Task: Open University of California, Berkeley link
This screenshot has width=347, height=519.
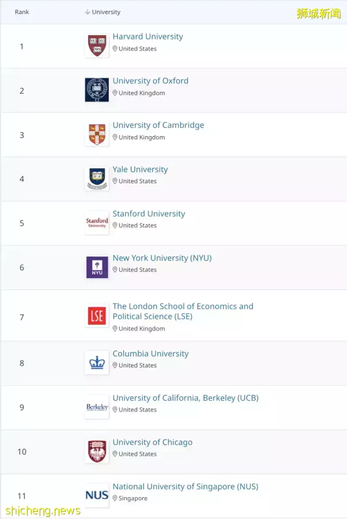Action: (185, 398)
